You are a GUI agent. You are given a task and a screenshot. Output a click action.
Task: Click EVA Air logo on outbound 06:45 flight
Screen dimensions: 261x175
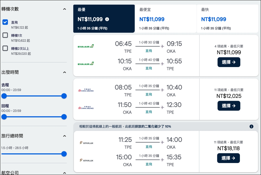coord(86,46)
